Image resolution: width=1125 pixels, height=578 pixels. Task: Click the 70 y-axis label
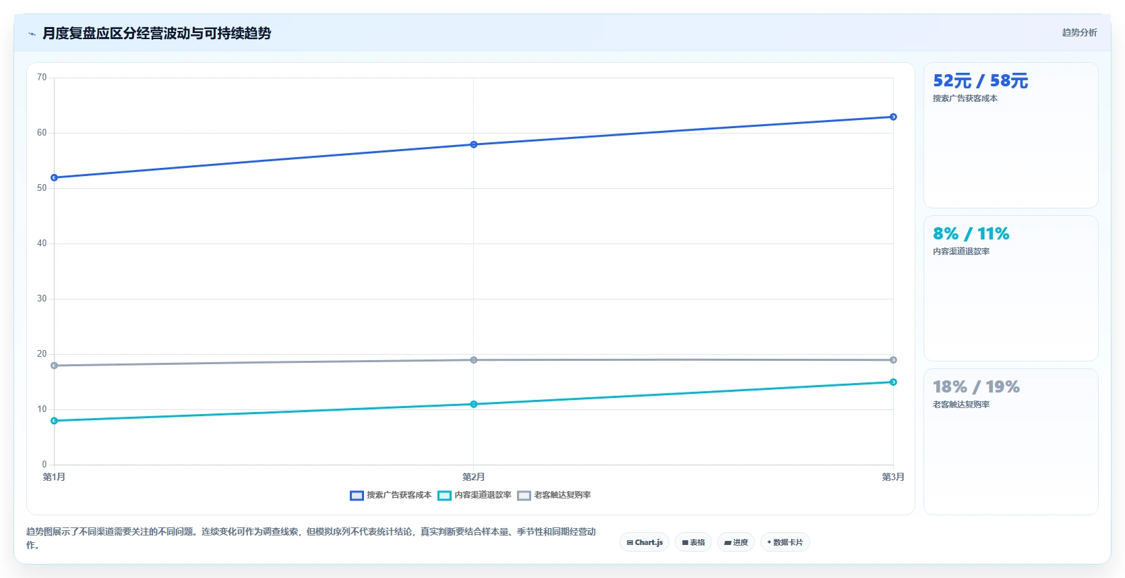(x=42, y=78)
